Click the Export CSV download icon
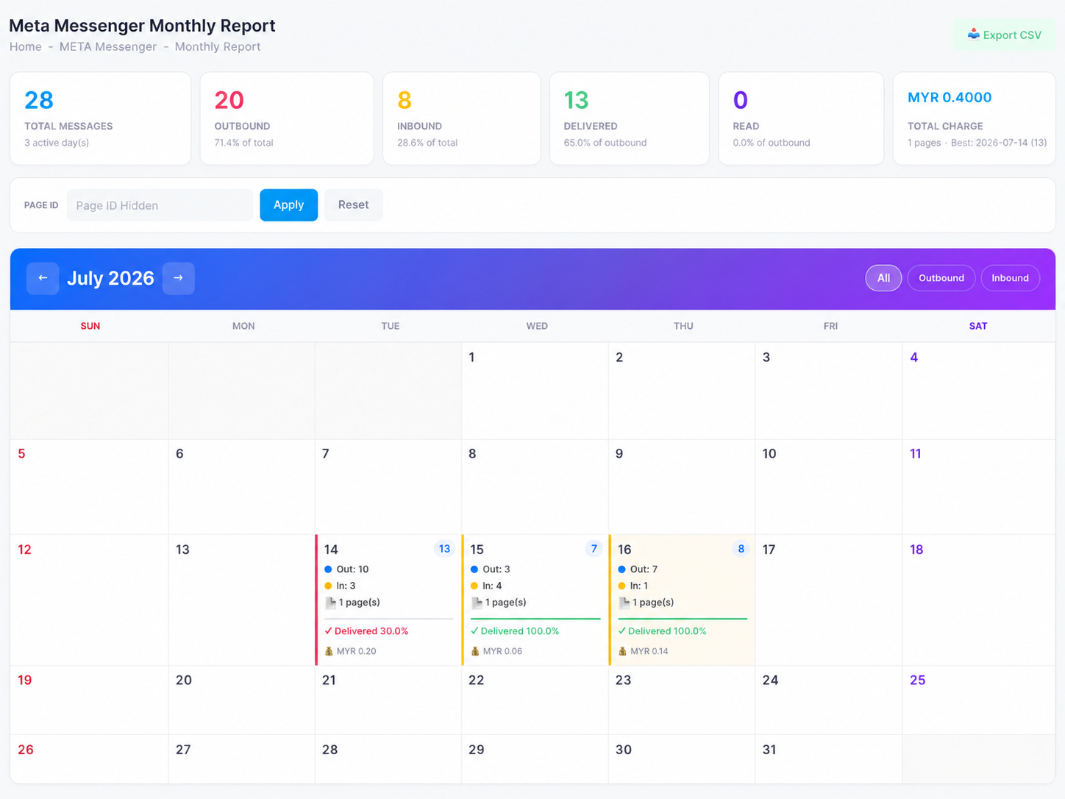This screenshot has width=1065, height=799. pos(973,35)
